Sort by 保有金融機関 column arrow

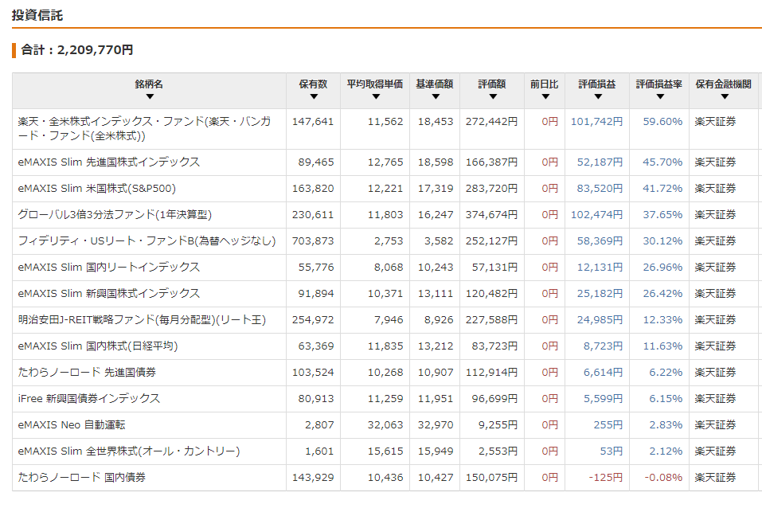724,96
